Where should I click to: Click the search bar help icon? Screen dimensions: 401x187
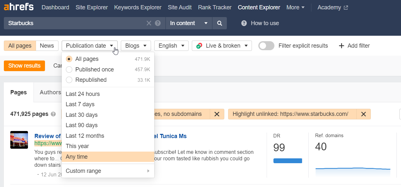[158, 23]
